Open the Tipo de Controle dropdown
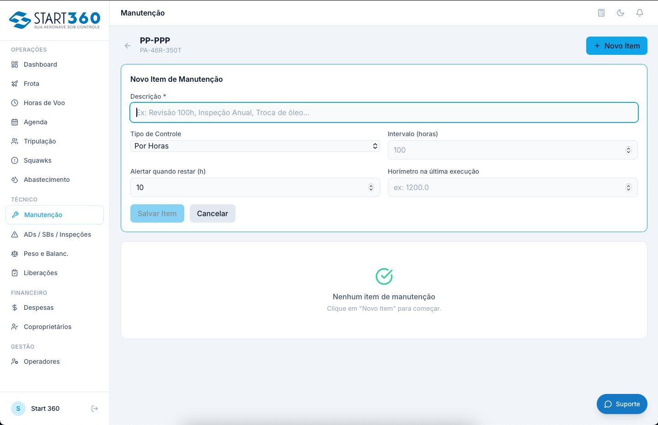Image resolution: width=658 pixels, height=425 pixels. 255,146
